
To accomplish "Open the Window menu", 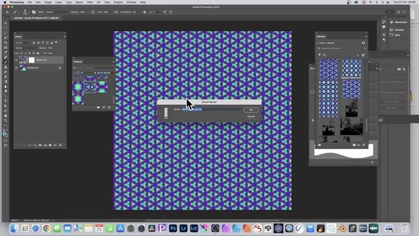I will 131,2.
